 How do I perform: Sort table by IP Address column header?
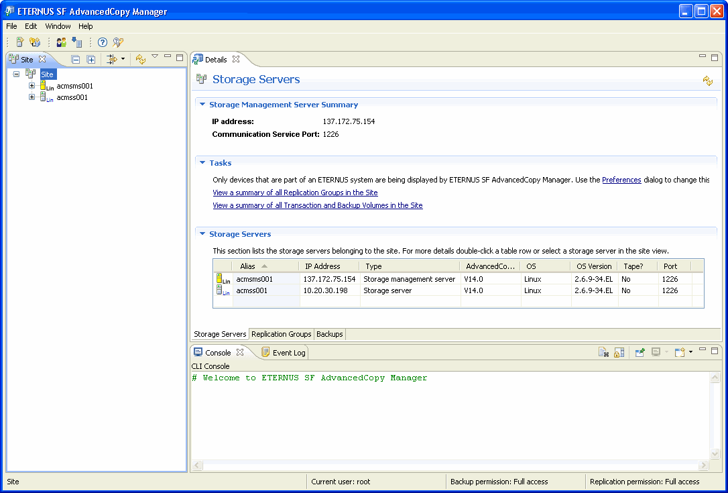328,266
